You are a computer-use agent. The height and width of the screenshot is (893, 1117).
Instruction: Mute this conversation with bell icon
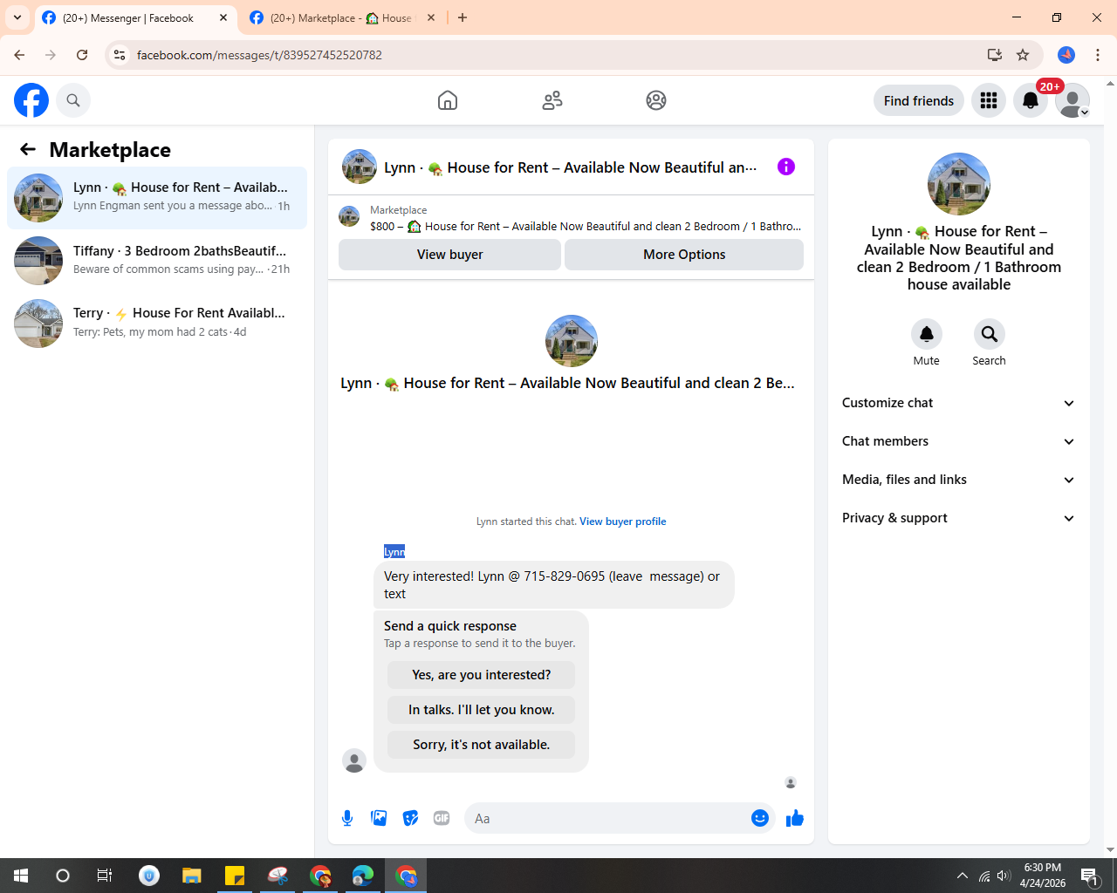click(x=927, y=334)
